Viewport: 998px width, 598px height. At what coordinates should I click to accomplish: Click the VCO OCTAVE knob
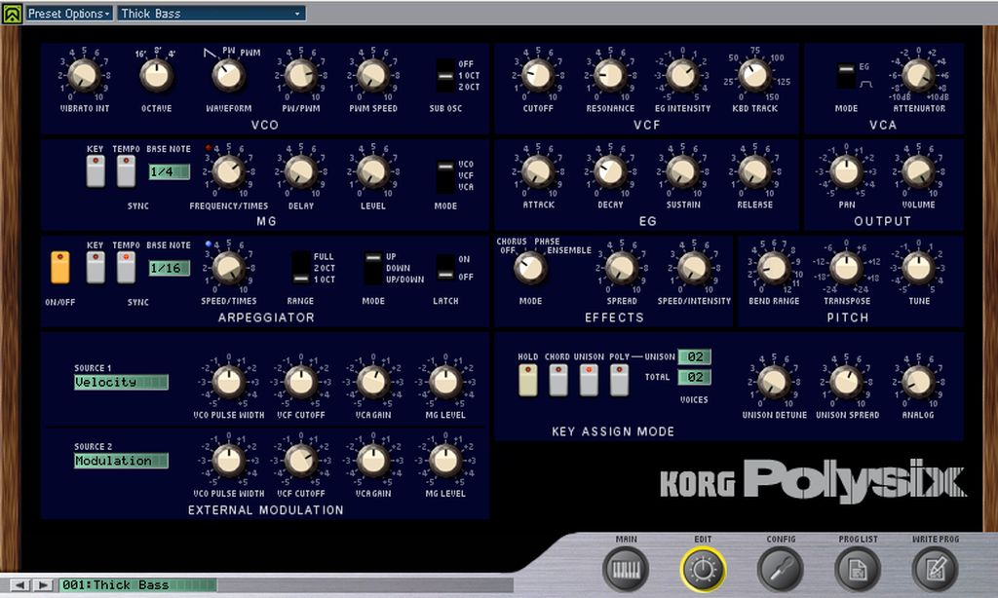coord(156,75)
